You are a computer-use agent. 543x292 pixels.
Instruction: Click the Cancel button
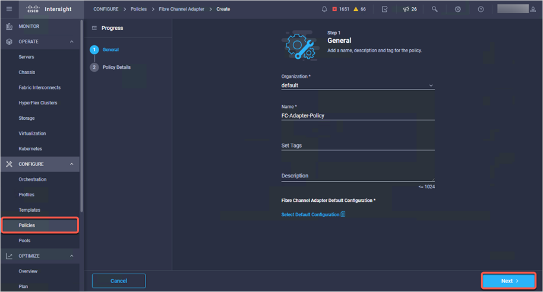coord(119,281)
